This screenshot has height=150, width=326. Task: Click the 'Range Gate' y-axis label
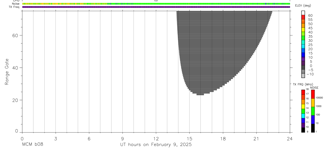coord(7,72)
